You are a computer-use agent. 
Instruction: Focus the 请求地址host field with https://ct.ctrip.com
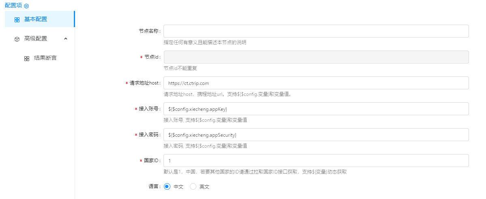pos(316,83)
